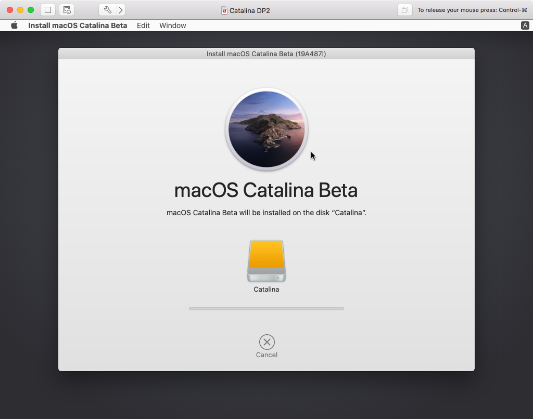This screenshot has height=419, width=533.
Task: Open the Install macOS Catalina Beta menu
Action: [78, 25]
